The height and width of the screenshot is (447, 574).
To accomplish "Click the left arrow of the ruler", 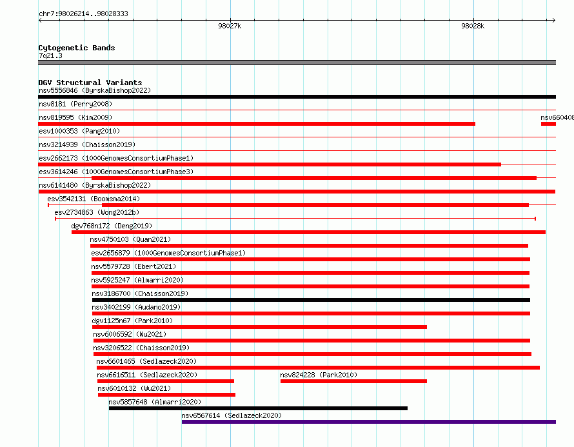I will (x=40, y=21).
